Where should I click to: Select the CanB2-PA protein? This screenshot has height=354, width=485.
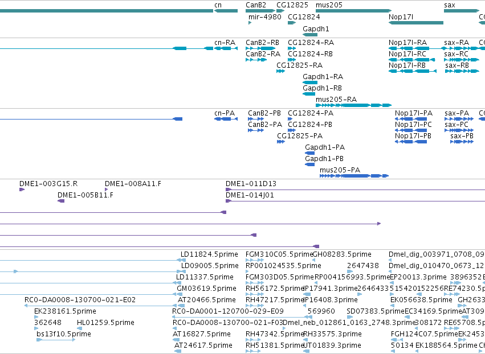pyautogui.click(x=256, y=130)
